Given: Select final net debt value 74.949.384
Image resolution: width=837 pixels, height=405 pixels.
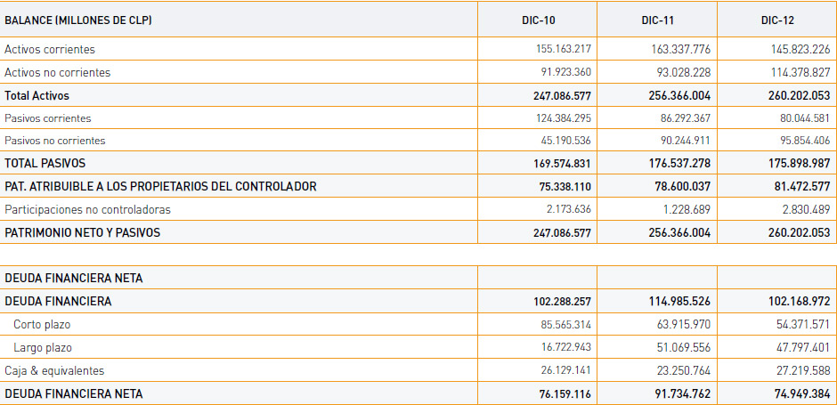Looking at the screenshot, I should [802, 393].
